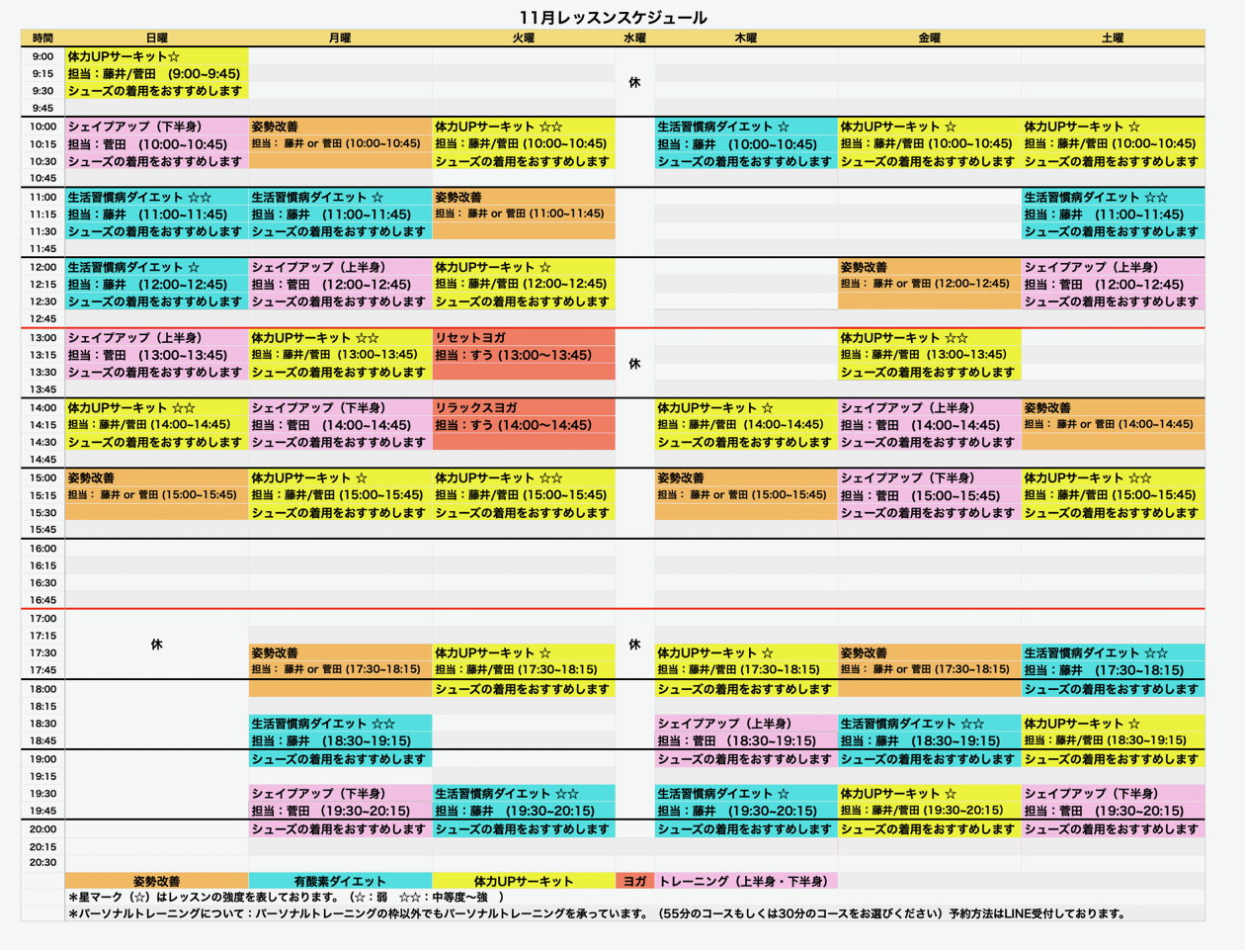1245x950 pixels.
Task: Click 担当：すう (14:00~14:45)
Action: 524,425
